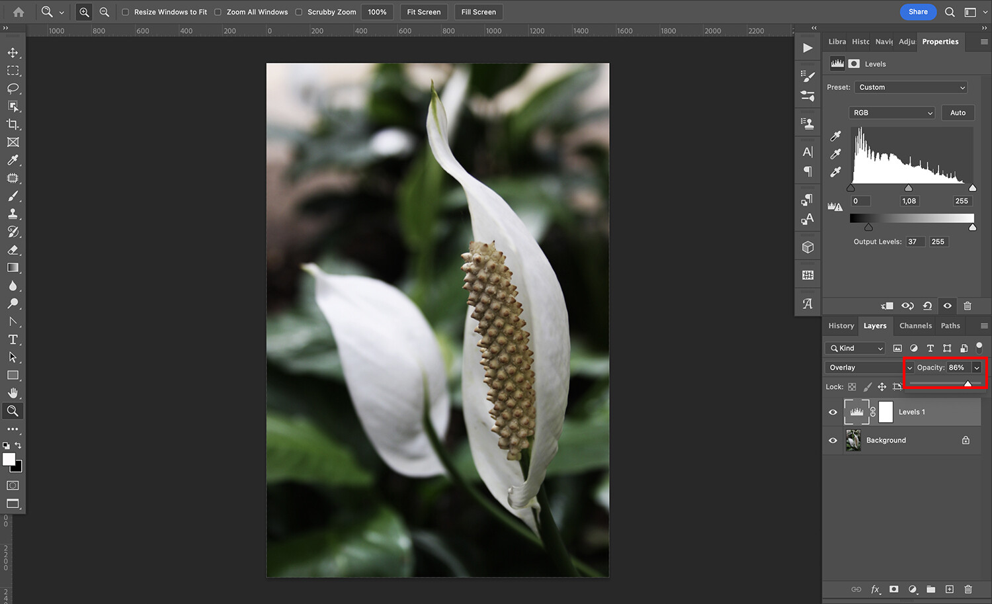This screenshot has width=992, height=604.
Task: Hide the Background layer
Action: coord(833,440)
